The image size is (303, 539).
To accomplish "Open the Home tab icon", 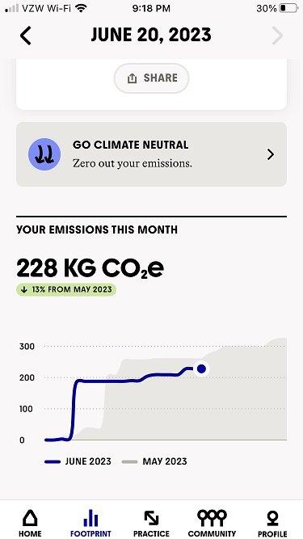I will point(30,518).
